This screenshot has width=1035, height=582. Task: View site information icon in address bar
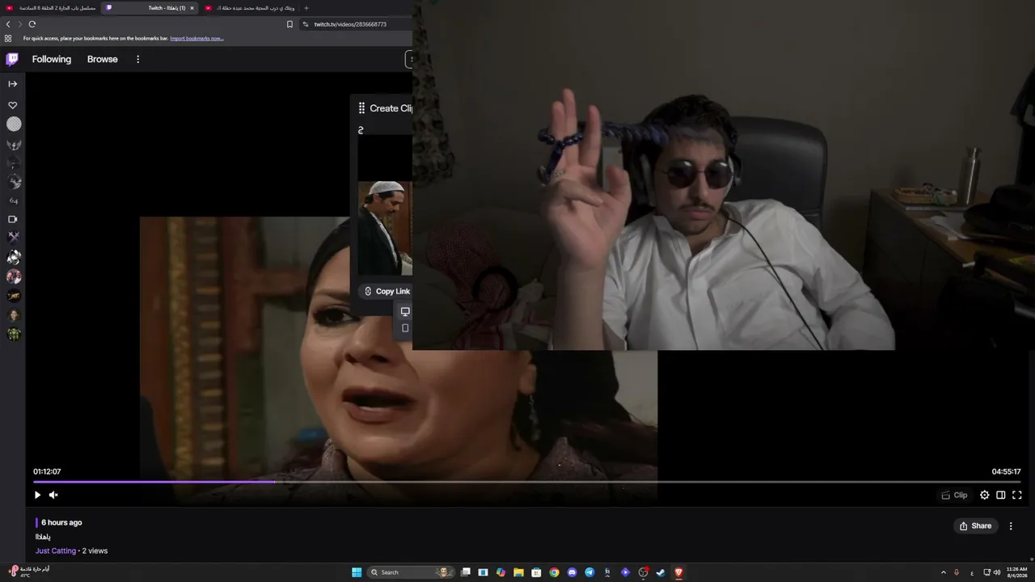(x=306, y=24)
